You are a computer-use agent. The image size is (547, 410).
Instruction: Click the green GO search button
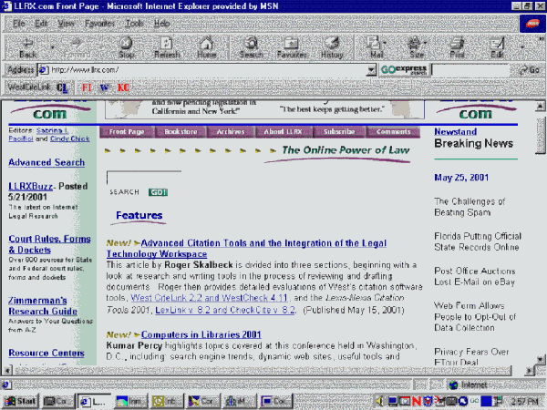click(x=158, y=192)
